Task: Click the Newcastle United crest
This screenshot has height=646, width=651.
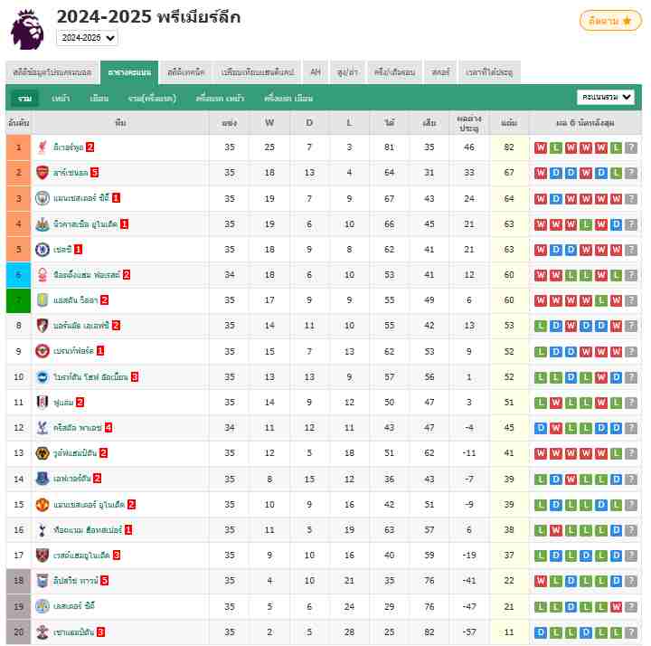Action: click(42, 223)
